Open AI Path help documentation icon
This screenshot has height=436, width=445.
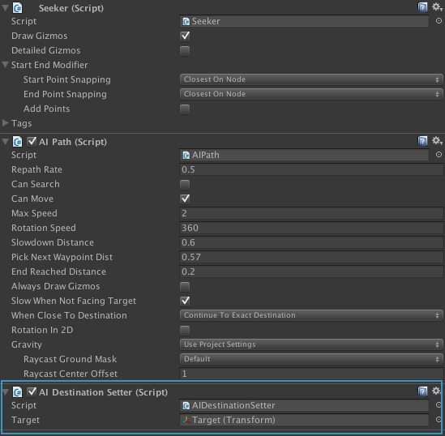coord(422,141)
